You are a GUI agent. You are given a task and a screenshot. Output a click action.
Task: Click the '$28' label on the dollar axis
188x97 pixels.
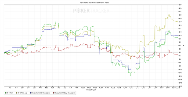pyautogui.click(x=180, y=5)
